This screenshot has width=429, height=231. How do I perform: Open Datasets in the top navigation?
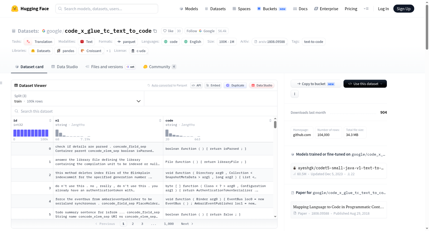[215, 9]
